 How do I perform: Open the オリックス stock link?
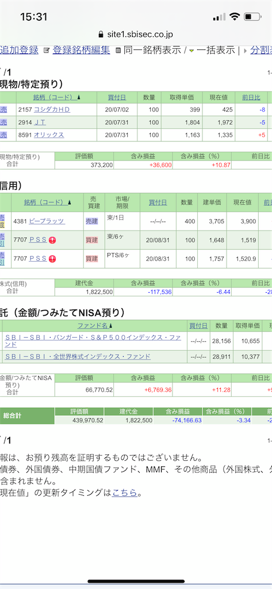pyautogui.click(x=49, y=135)
